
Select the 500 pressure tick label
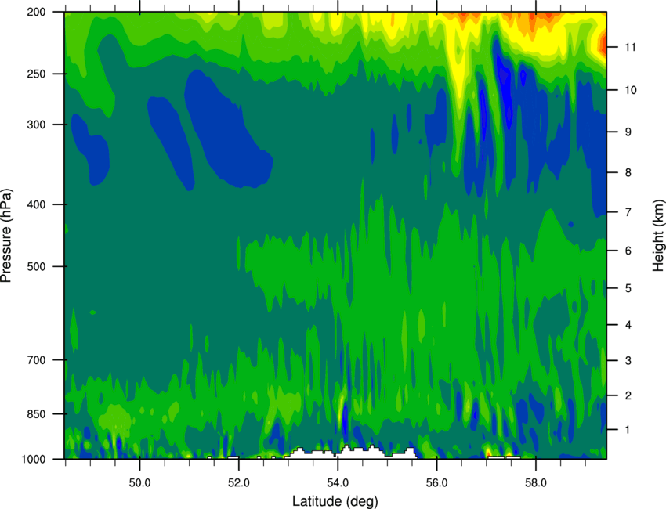36,266
